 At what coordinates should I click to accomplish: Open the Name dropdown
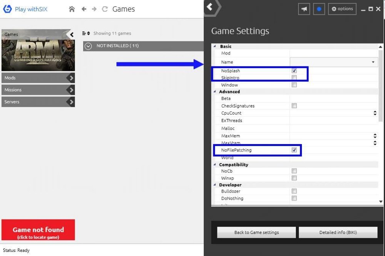click(x=334, y=62)
